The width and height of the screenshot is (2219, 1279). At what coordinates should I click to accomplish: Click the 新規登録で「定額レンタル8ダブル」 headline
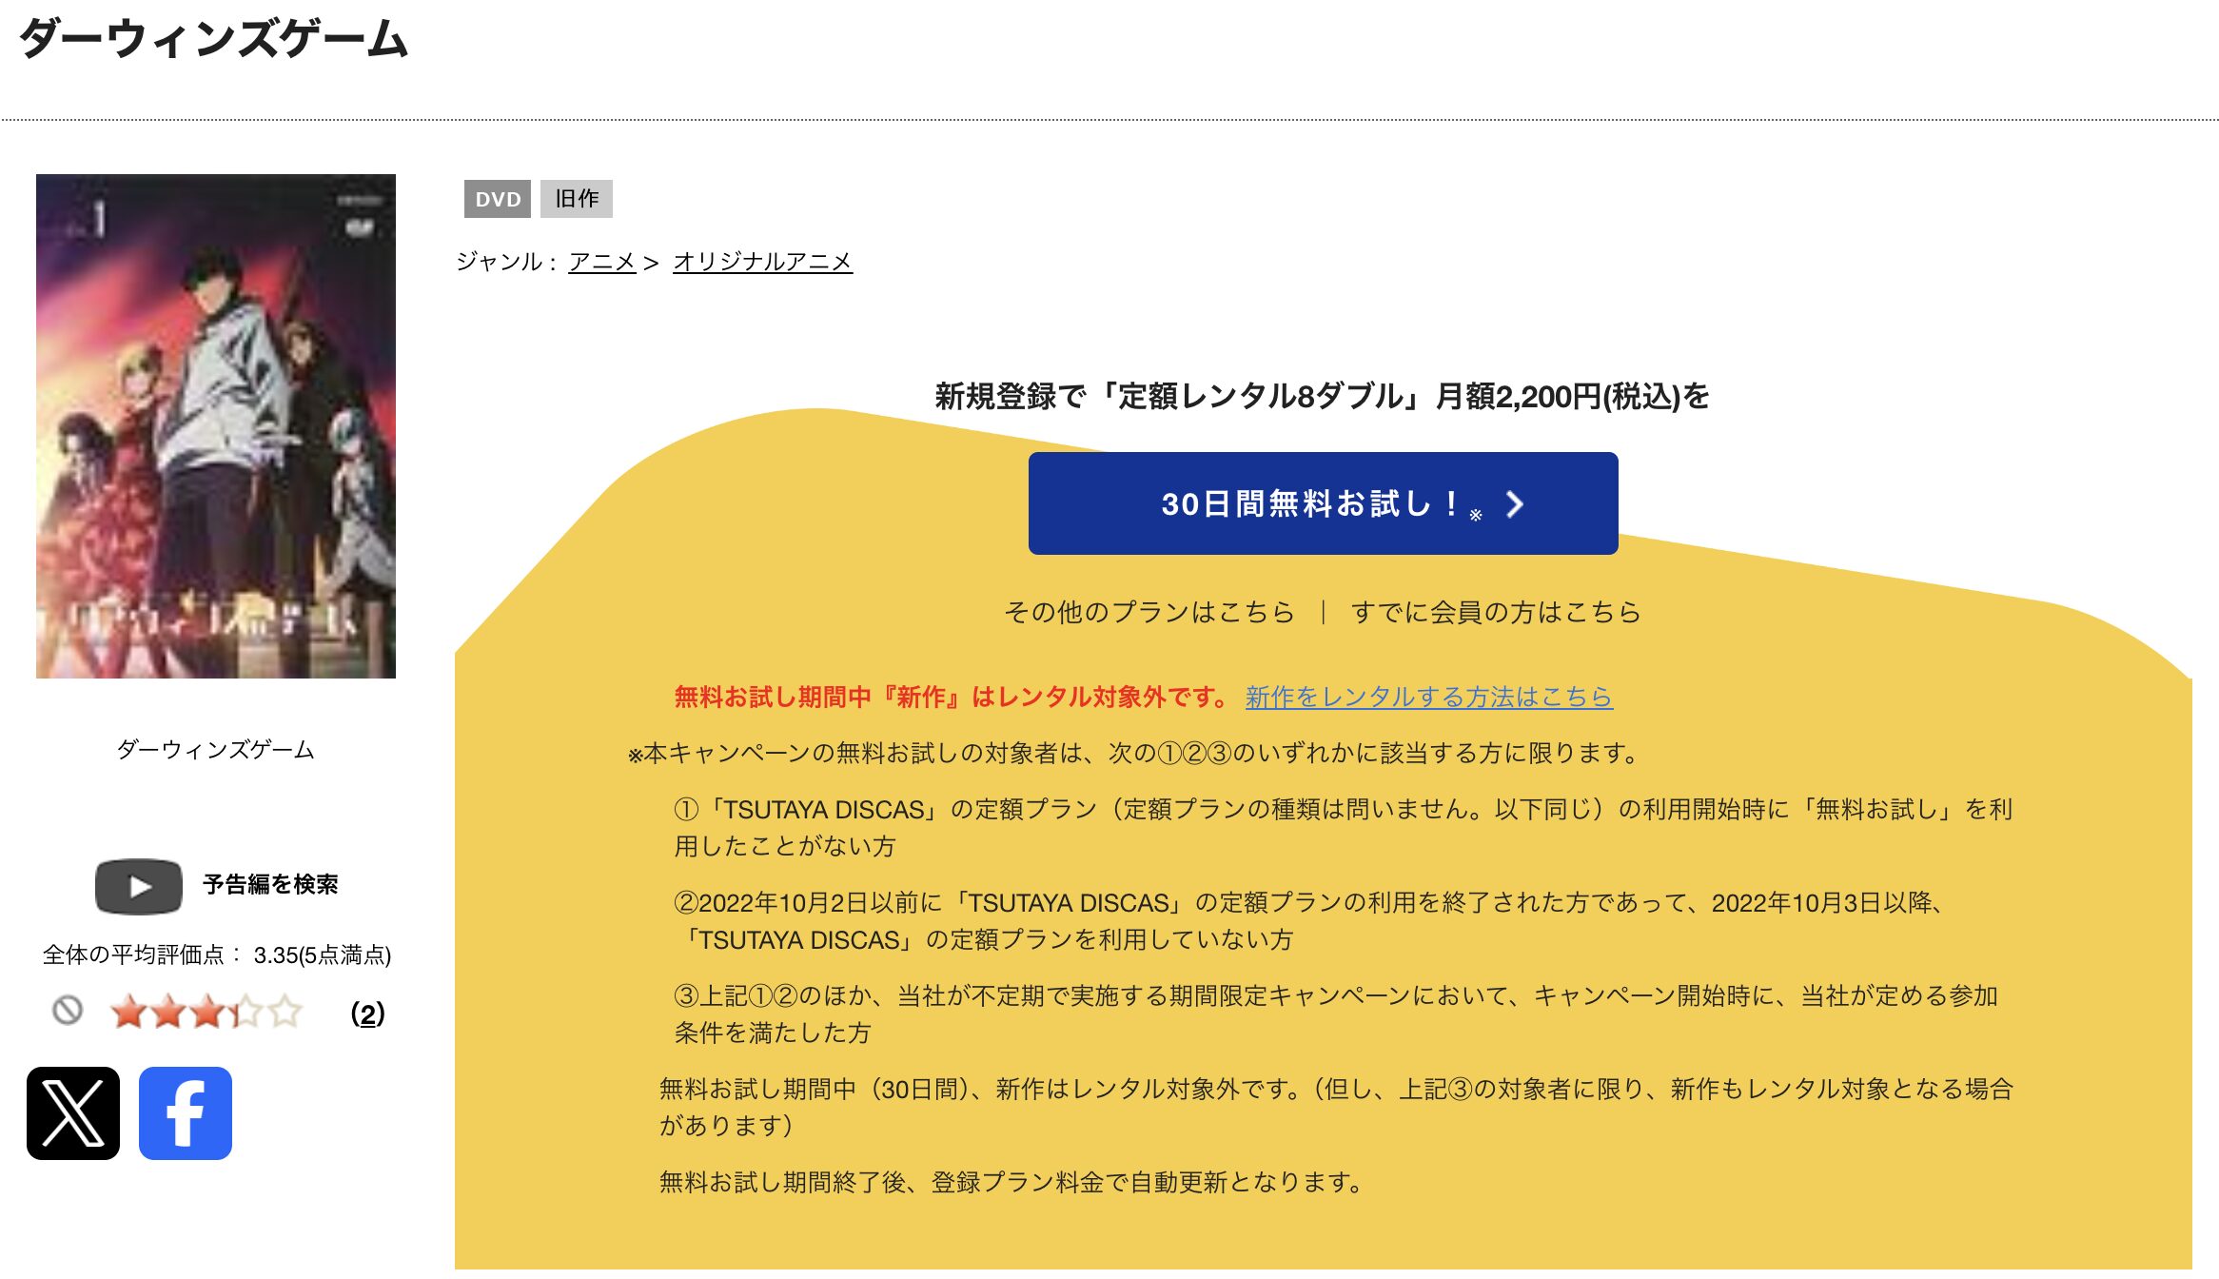click(1322, 396)
